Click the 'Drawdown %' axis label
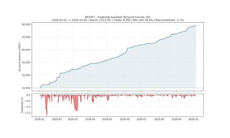Screen dimensions: 230x138 [x=22, y=105]
